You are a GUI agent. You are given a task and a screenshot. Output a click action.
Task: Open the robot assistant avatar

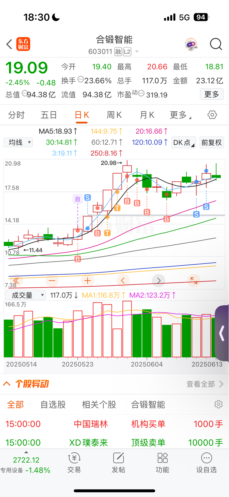(x=191, y=44)
